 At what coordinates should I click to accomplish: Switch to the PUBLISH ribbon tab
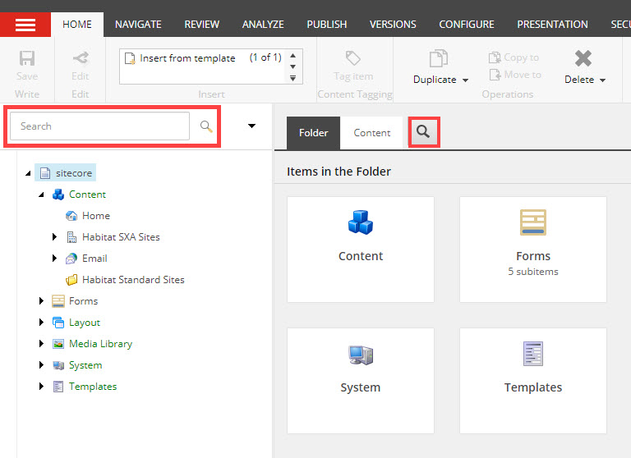pos(327,25)
